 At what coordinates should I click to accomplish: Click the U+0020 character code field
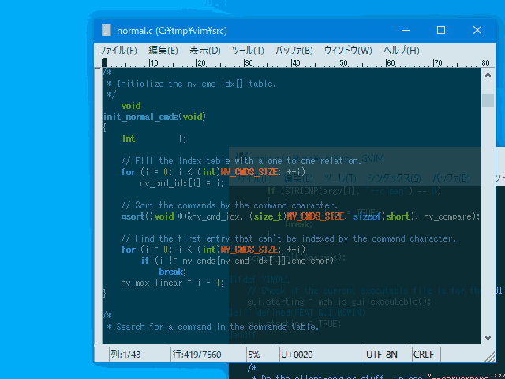tap(321, 355)
